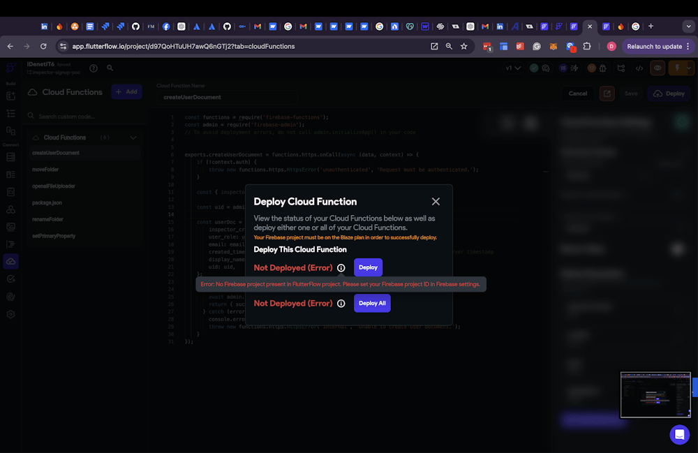The height and width of the screenshot is (453, 698).
Task: Open a new browser tab
Action: click(651, 27)
